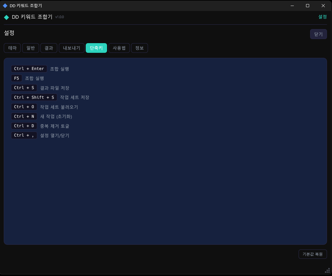The height and width of the screenshot is (276, 332).
Task: Click the blue diamond title bar icon
Action: [x=5, y=6]
